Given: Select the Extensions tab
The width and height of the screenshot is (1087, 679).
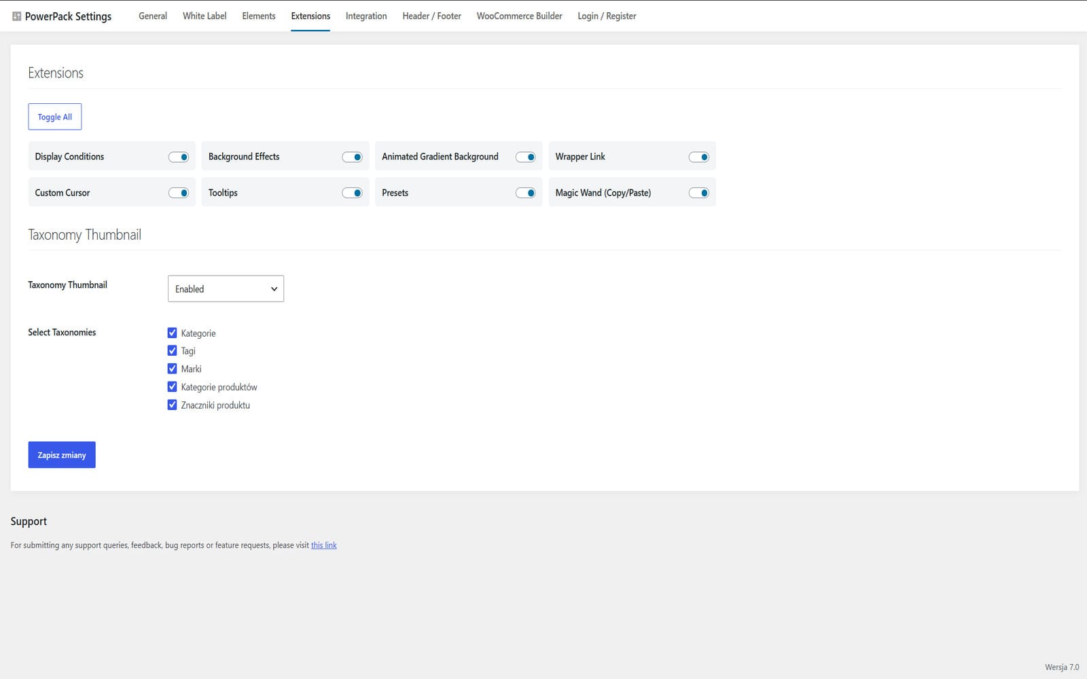Looking at the screenshot, I should click(x=310, y=16).
